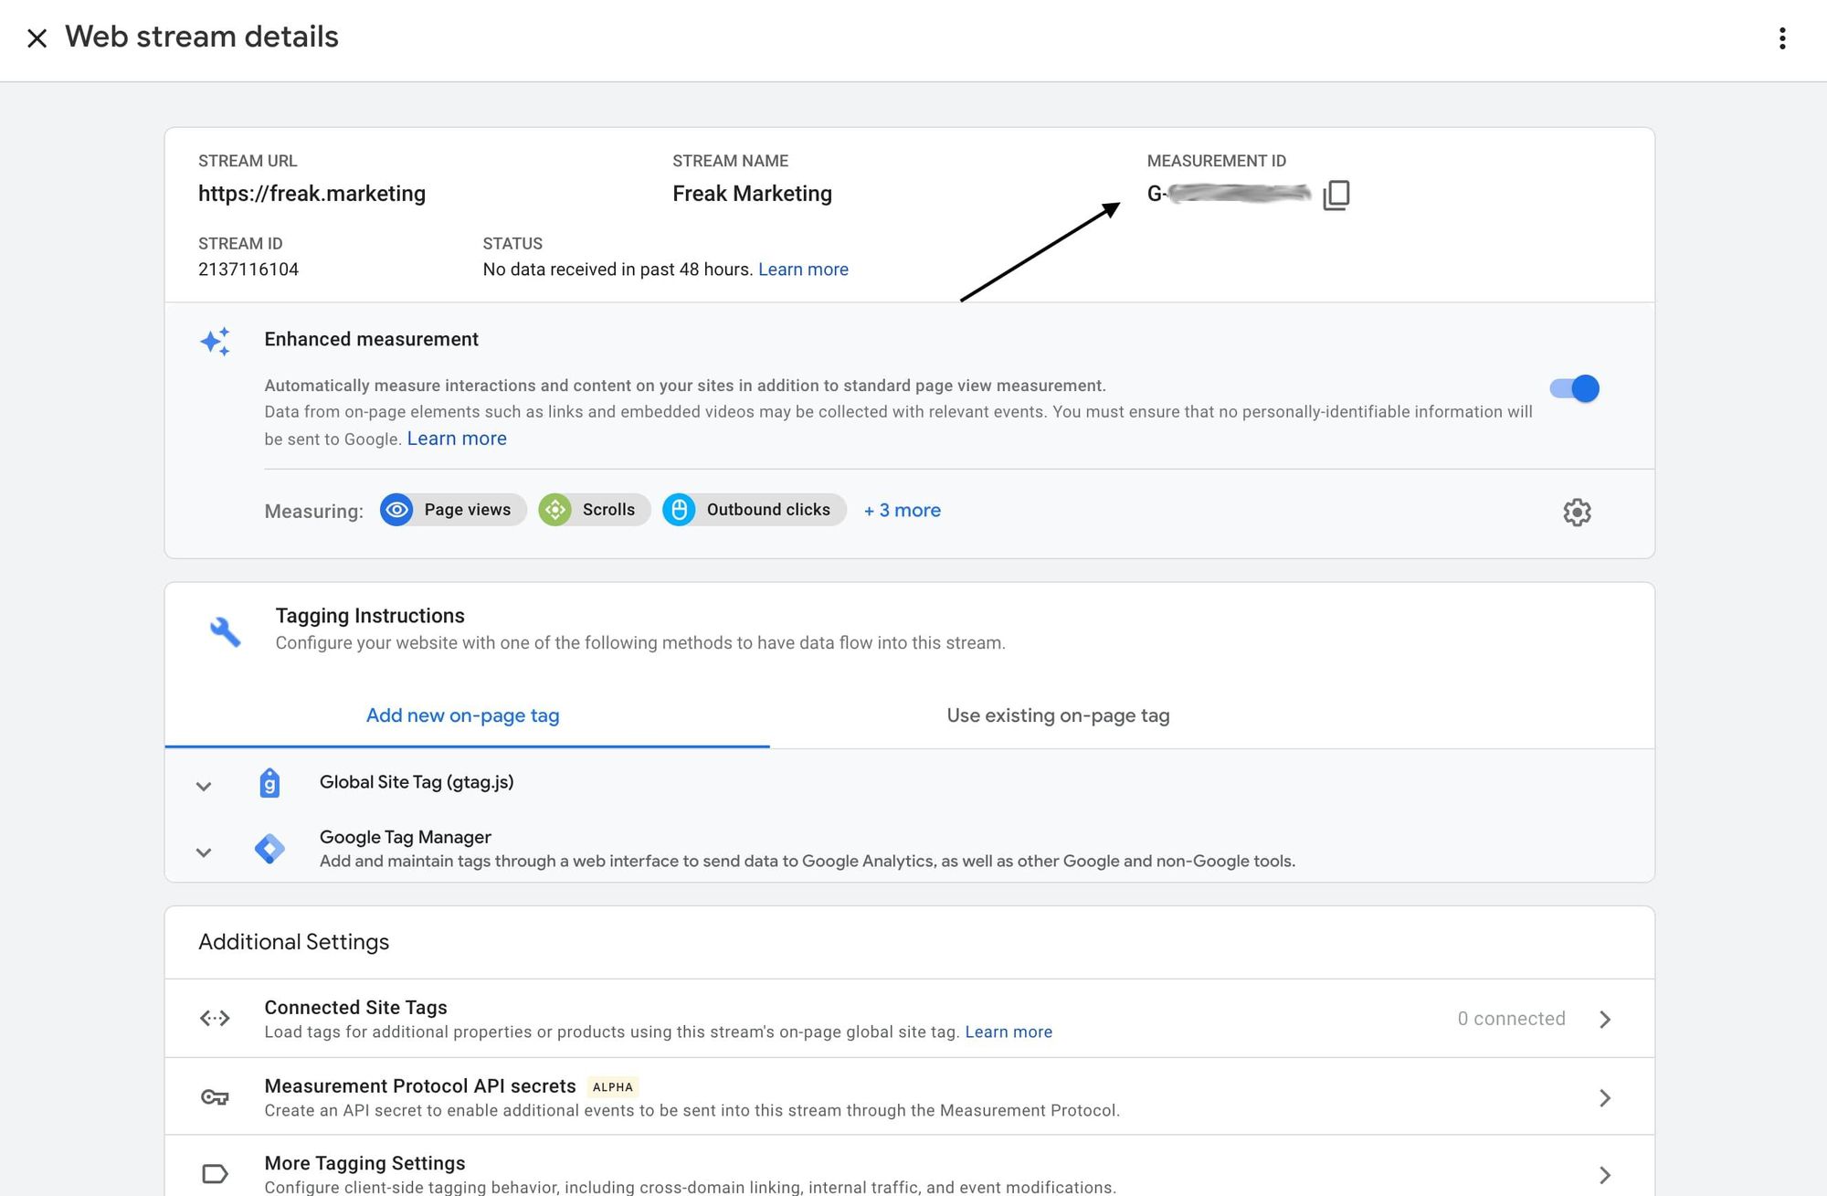This screenshot has width=1827, height=1196.
Task: Turn off the Enhanced measurement toggle
Action: 1574,388
